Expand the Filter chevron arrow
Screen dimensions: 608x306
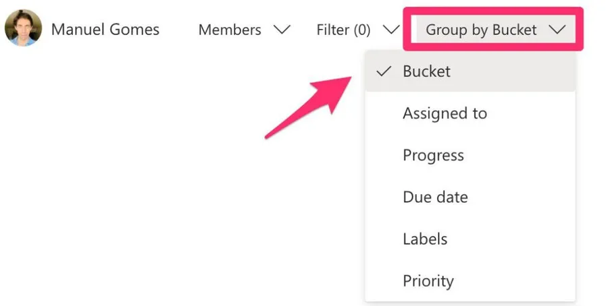(x=390, y=30)
